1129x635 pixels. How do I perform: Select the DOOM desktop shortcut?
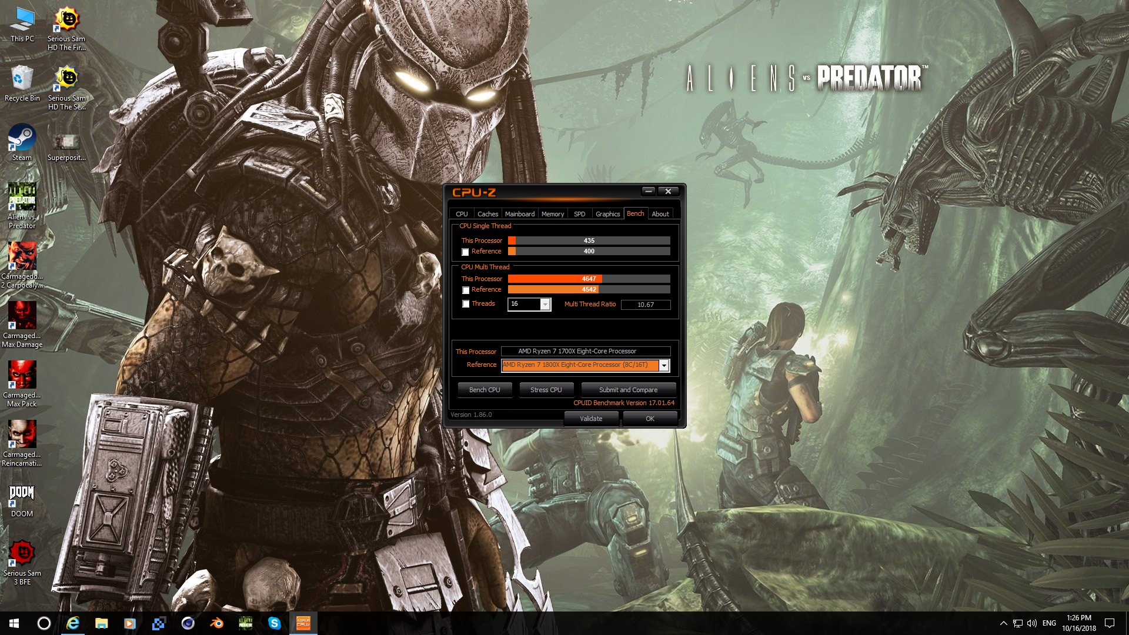click(x=22, y=501)
